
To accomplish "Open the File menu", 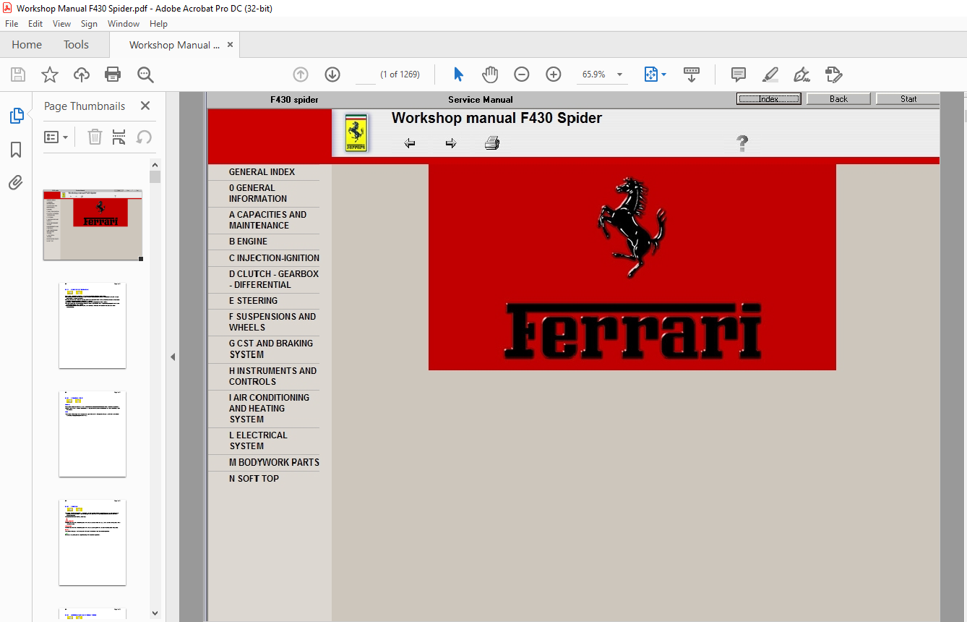I will (x=12, y=24).
